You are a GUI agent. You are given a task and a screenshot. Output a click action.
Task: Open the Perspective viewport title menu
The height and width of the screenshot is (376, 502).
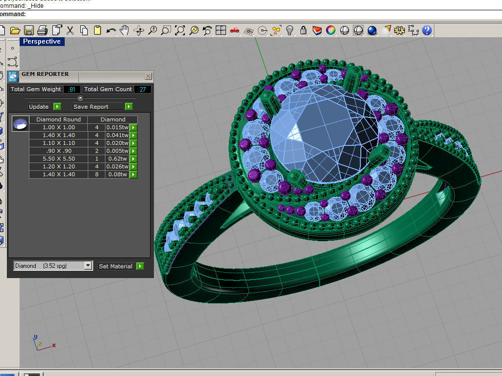click(42, 41)
